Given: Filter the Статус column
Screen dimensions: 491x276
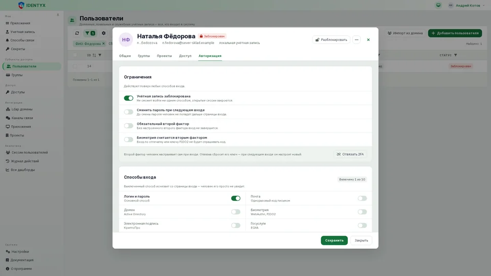Looking at the screenshot, I should point(456,55).
